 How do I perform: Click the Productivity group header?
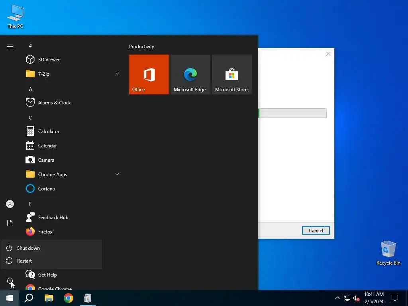coord(141,47)
